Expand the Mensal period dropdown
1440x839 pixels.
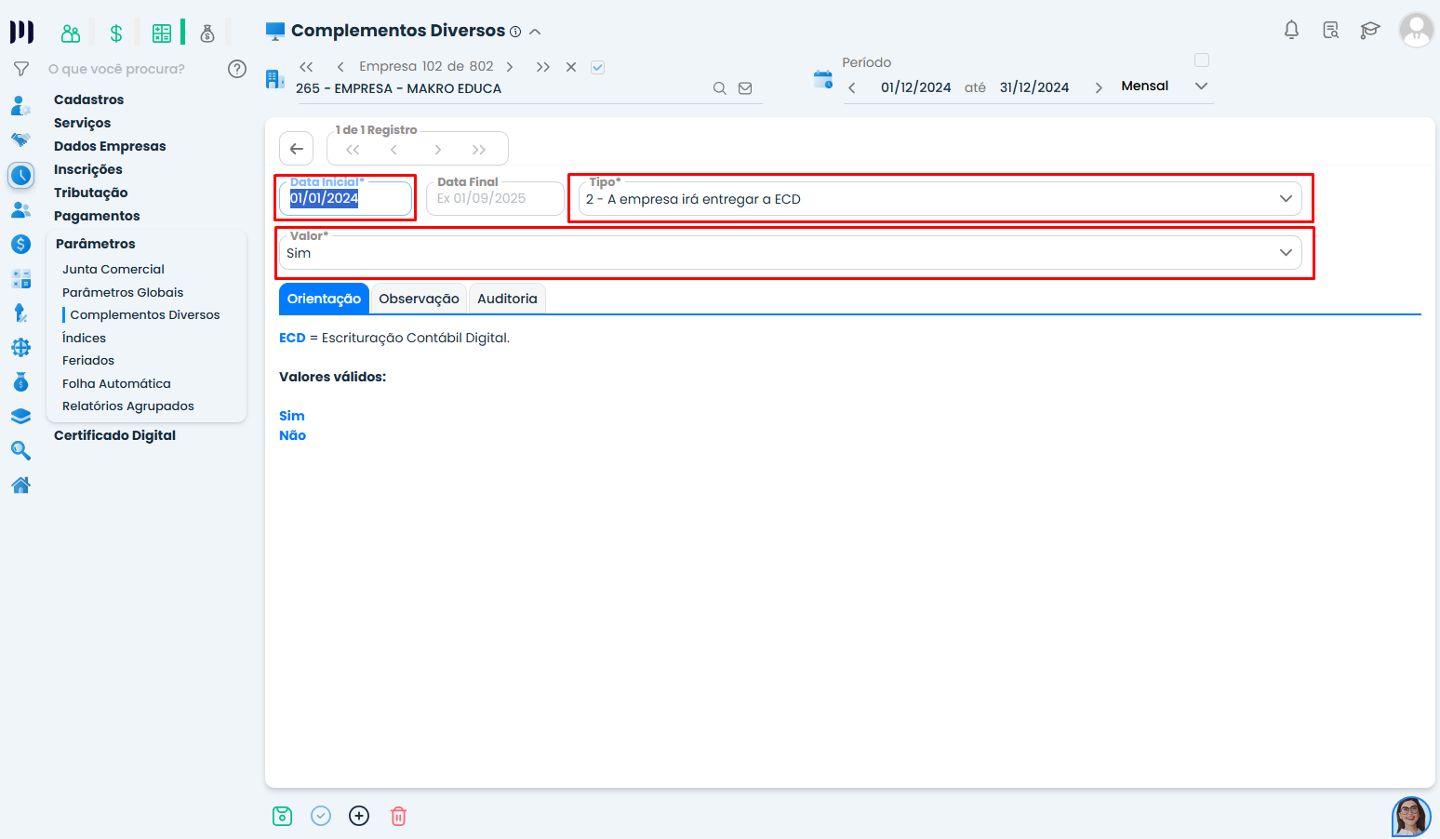click(x=1201, y=85)
